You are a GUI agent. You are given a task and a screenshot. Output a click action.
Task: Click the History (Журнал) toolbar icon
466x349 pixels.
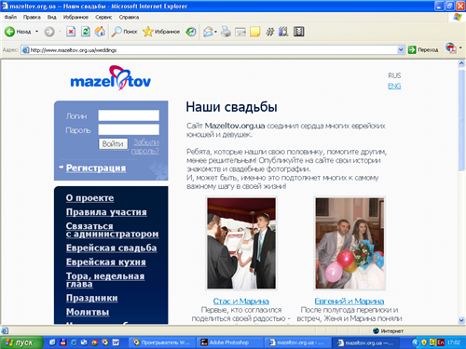pyautogui.click(x=191, y=32)
